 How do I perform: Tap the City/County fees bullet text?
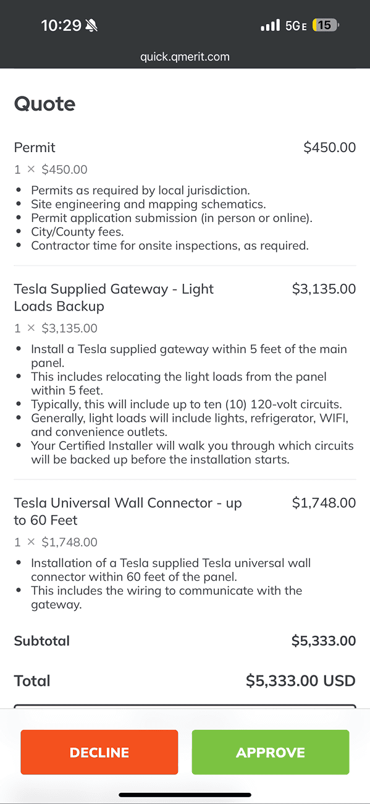pos(77,232)
